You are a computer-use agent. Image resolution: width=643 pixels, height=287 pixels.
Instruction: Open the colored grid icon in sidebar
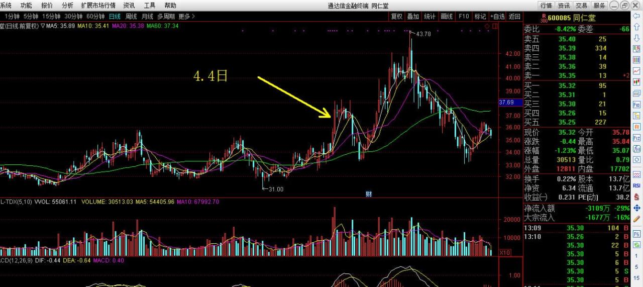(x=636, y=59)
